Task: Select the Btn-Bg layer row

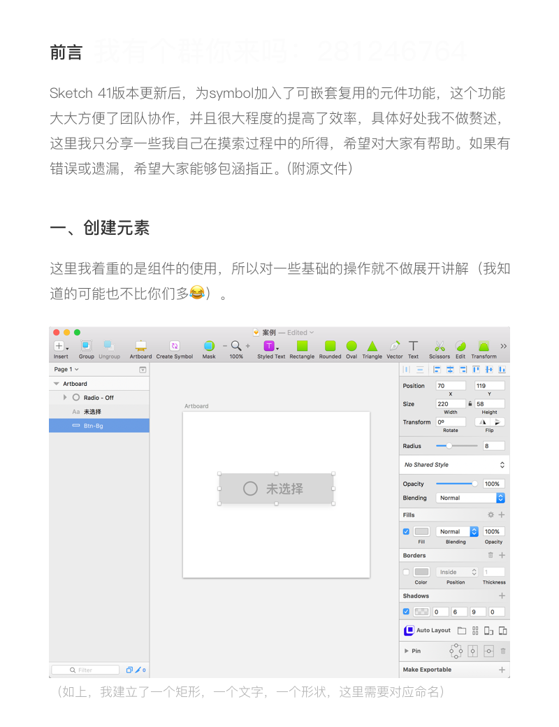Action: 99,426
